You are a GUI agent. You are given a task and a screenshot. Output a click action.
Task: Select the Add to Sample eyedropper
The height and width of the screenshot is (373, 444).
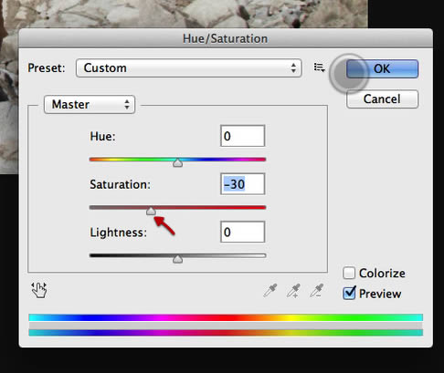(x=293, y=291)
